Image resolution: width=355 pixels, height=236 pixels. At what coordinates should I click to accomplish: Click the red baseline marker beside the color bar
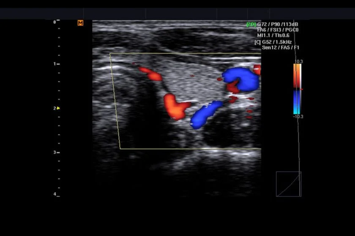click(302, 89)
